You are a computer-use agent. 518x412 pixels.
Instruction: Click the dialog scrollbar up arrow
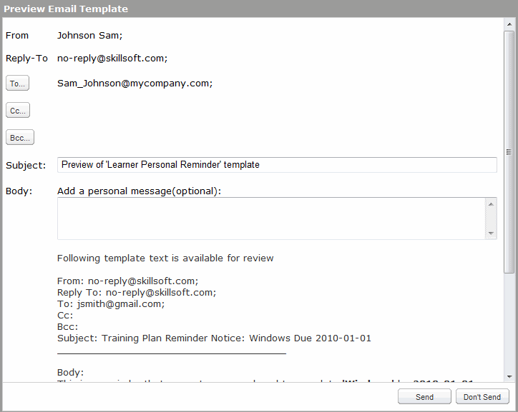click(509, 24)
